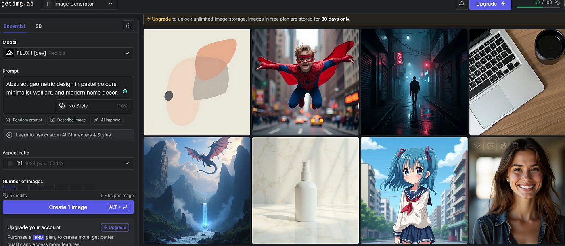Image resolution: width=565 pixels, height=246 pixels.
Task: Open the smiling woman portrait image
Action: 517,190
